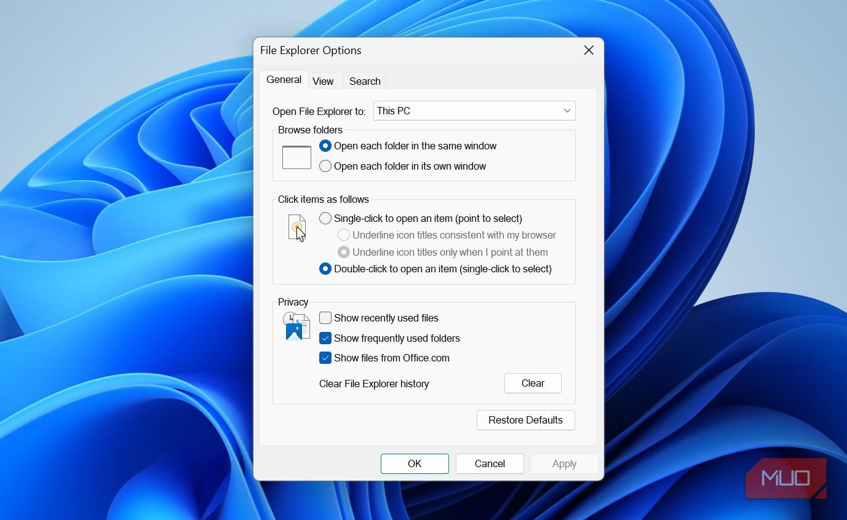Switch to the View tab
847x520 pixels.
pos(323,81)
